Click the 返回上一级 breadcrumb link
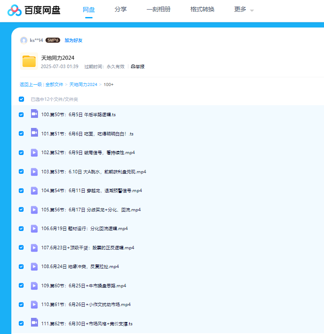Viewport: 324px width, 334px height. 31,84
